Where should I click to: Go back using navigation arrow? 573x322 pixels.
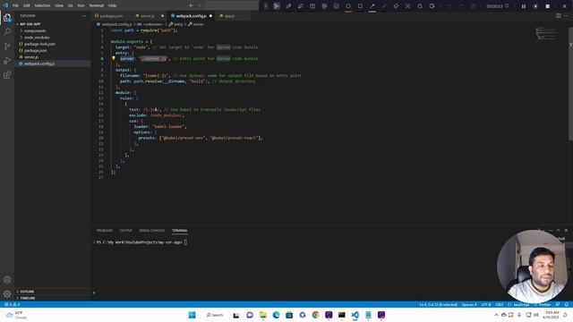pos(191,5)
